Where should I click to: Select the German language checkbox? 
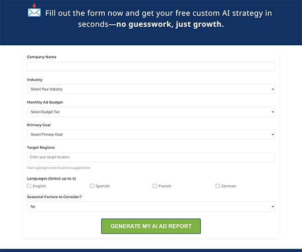pyautogui.click(x=218, y=186)
